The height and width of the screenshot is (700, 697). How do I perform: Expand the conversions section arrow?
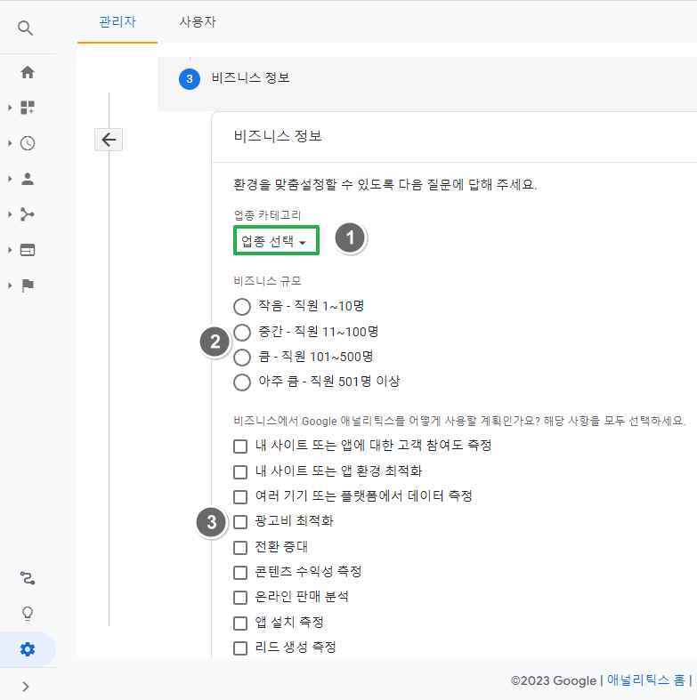tap(10, 286)
